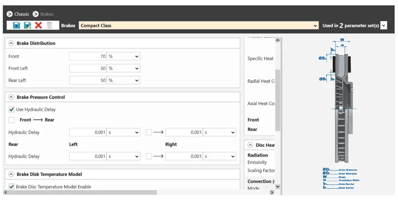The height and width of the screenshot is (200, 398).
Task: Collapse the Brake Distribution section
Action: [x=11, y=43]
